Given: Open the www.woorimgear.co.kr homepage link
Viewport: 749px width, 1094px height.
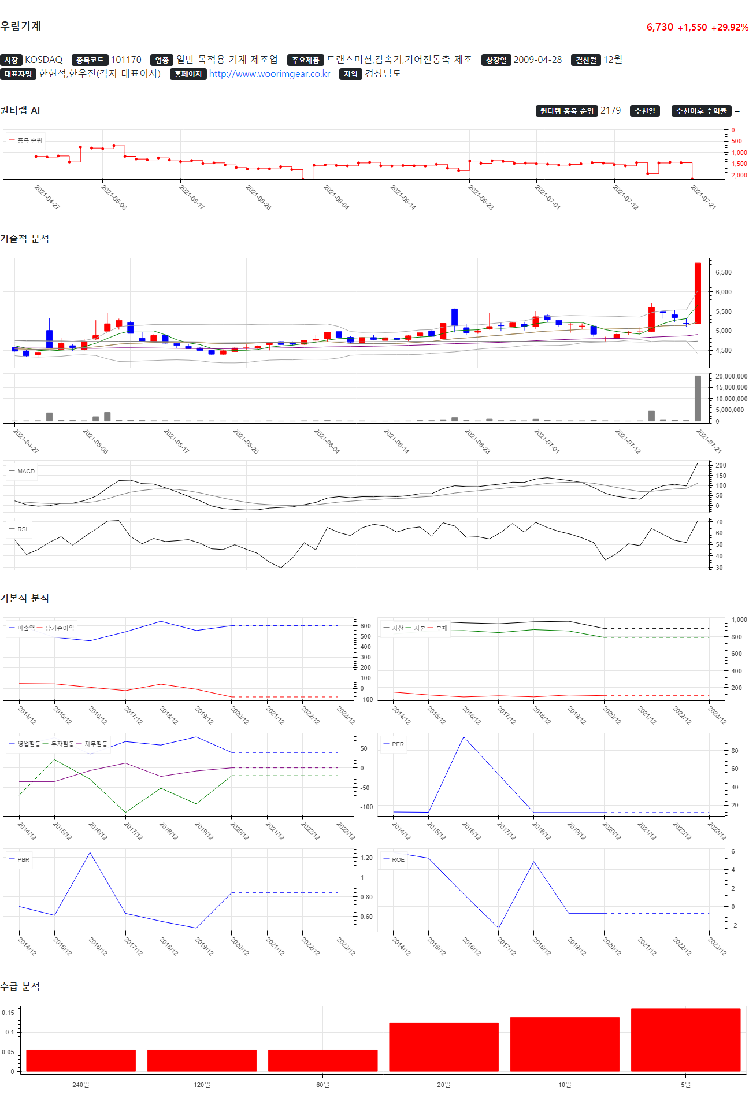Looking at the screenshot, I should pyautogui.click(x=269, y=74).
